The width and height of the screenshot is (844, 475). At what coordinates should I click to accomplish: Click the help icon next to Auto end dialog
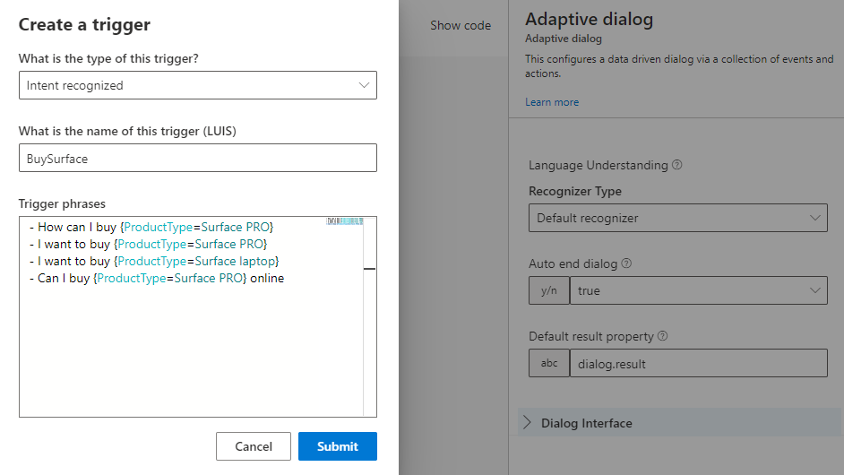point(626,264)
